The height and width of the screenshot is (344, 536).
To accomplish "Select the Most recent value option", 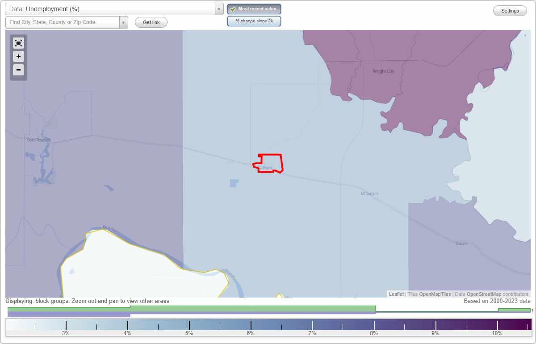I will tap(254, 9).
